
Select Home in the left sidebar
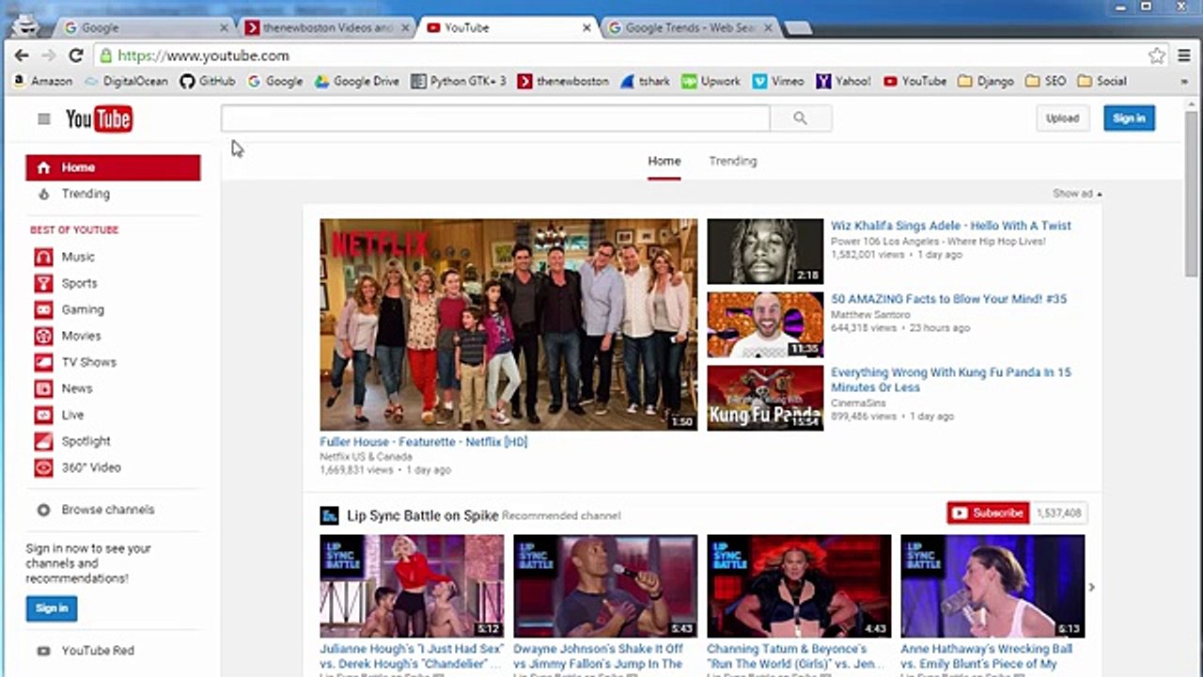[x=113, y=167]
